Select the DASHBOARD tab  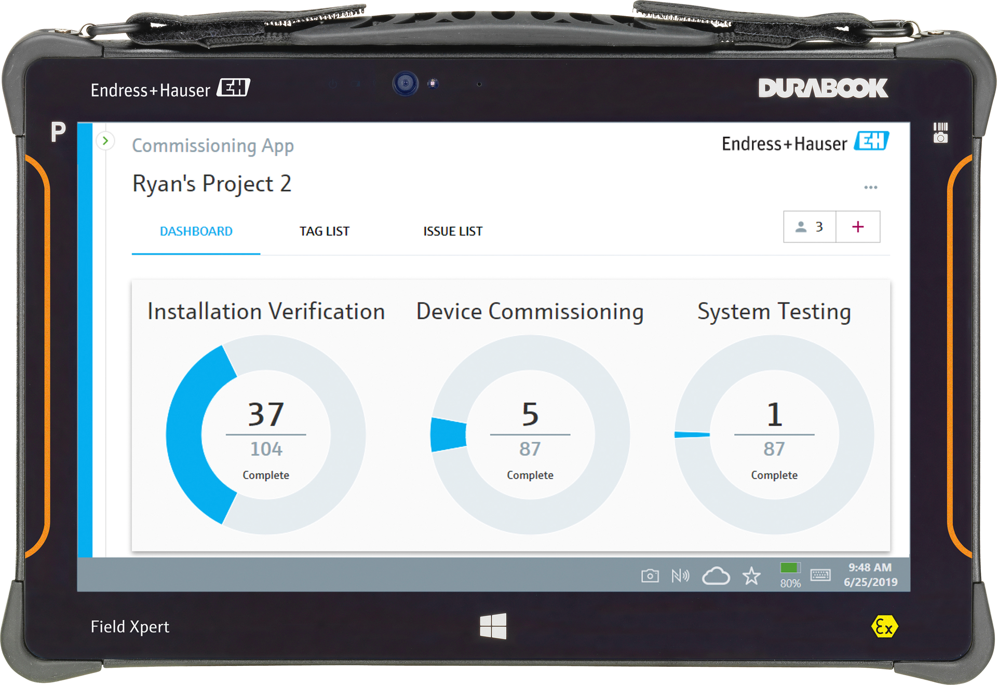click(196, 231)
